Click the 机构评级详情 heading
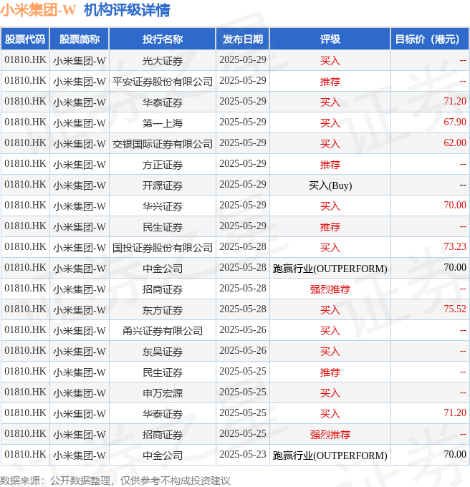The image size is (470, 487). click(x=127, y=10)
